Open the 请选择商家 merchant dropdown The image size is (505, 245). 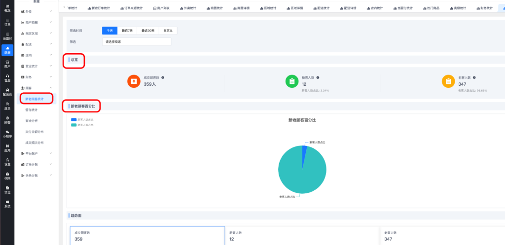(x=136, y=42)
